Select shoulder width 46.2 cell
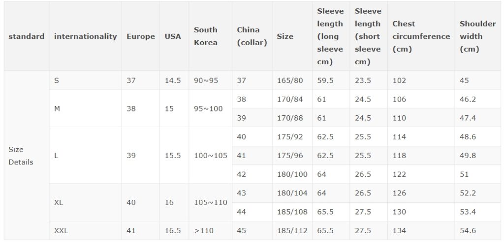This screenshot has height=242, width=504. [478, 99]
